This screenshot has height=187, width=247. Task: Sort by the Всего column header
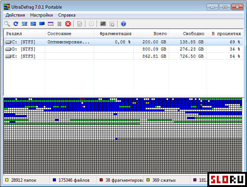coord(151,34)
